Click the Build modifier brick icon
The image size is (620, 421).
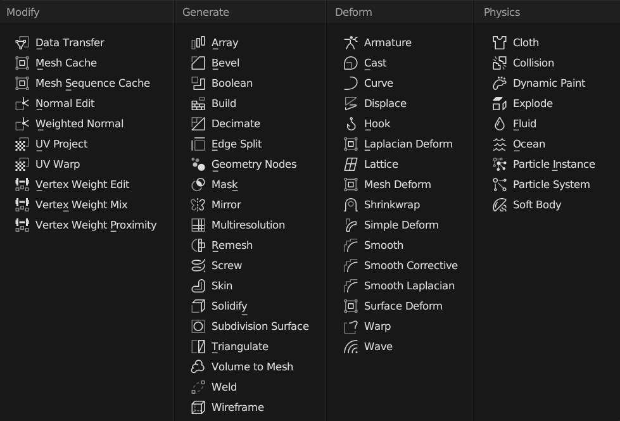coord(198,104)
